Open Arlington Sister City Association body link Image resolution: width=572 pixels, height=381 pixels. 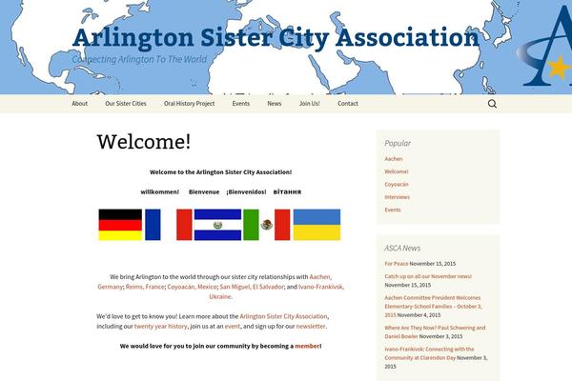coord(283,316)
